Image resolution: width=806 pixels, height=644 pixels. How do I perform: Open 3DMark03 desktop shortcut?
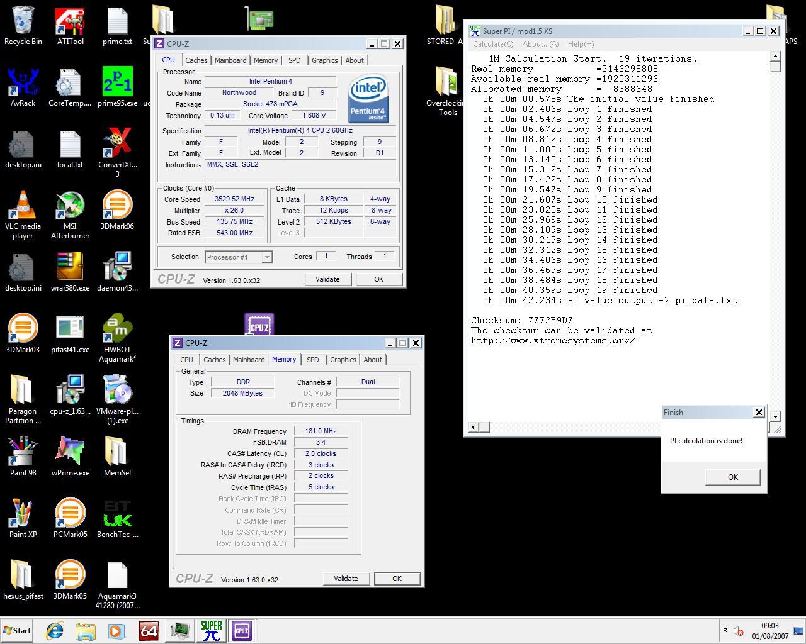coord(23,334)
